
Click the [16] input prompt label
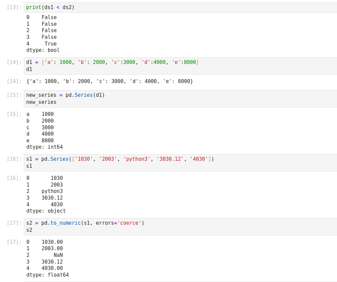point(14,159)
